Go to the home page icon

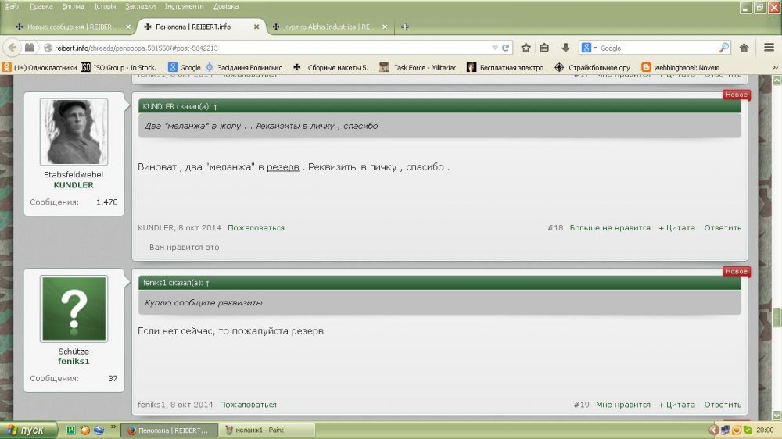coord(744,48)
